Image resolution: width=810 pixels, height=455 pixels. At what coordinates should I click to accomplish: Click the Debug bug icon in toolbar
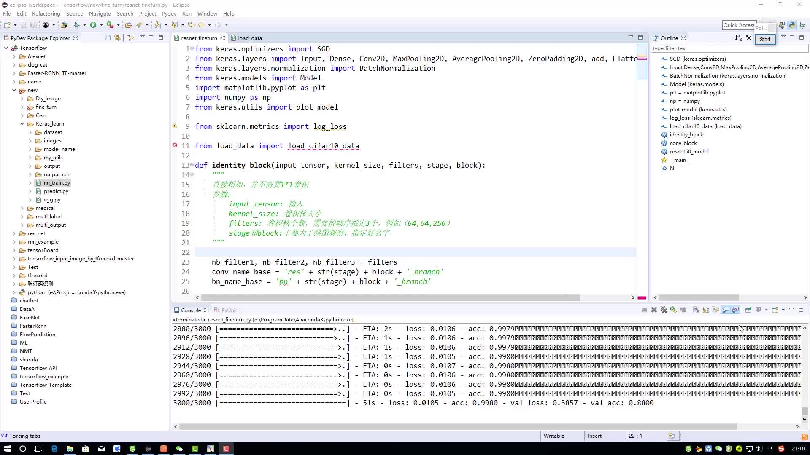77,25
